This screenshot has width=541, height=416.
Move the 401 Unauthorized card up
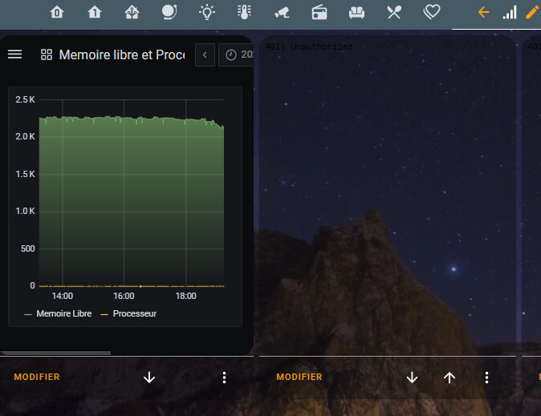[449, 378]
